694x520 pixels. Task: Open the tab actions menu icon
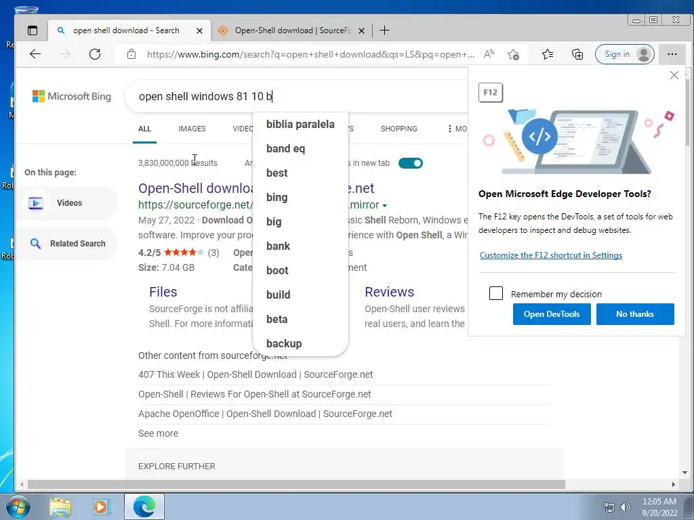pyautogui.click(x=33, y=30)
